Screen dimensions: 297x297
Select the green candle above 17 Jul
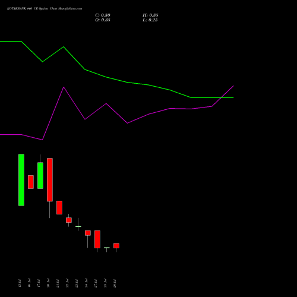40,175
